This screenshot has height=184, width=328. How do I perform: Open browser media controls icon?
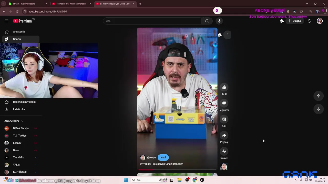tap(311, 11)
